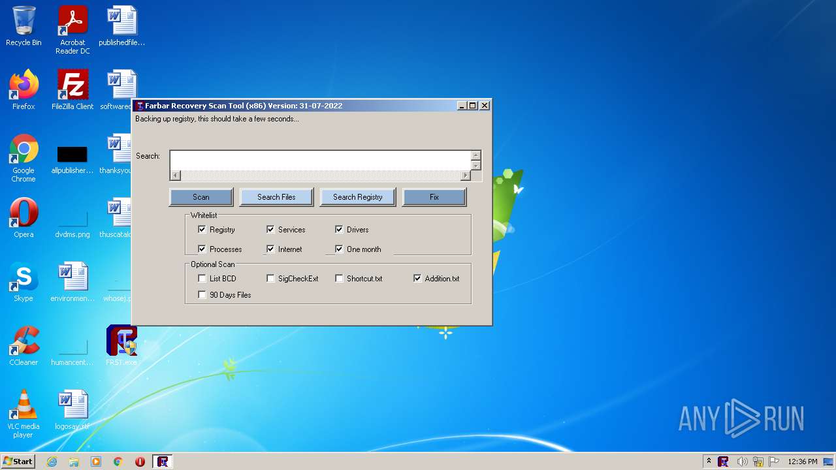Click the Chrome icon in taskbar
The height and width of the screenshot is (470, 836).
[118, 462]
